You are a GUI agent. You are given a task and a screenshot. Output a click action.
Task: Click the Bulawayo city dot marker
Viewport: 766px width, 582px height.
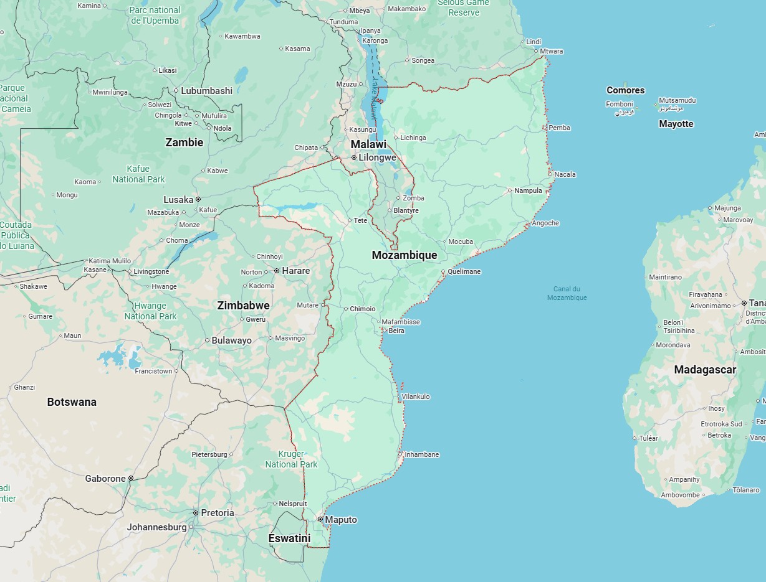[207, 340]
